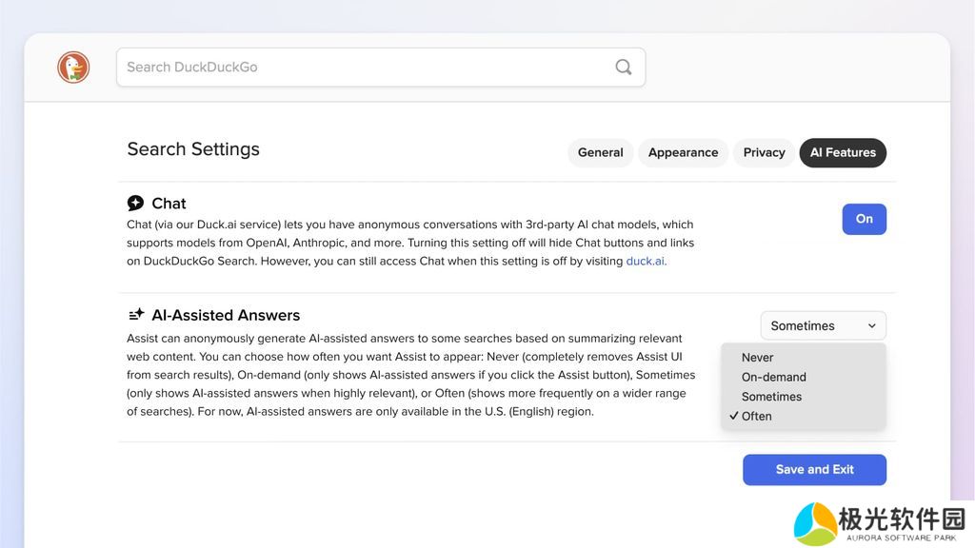Viewport: 975px width, 548px height.
Task: Click the DuckDuckGo duck logo
Action: point(73,68)
